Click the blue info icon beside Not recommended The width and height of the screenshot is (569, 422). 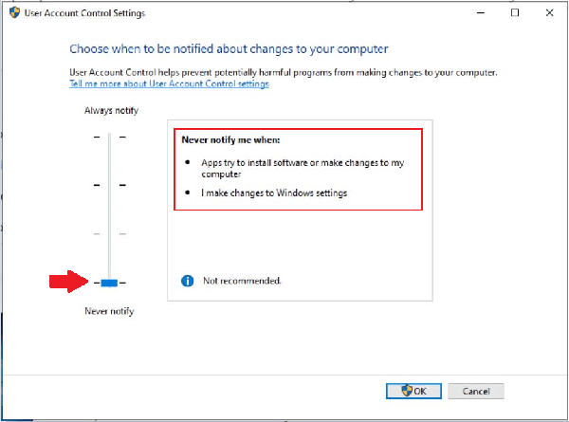click(x=188, y=281)
